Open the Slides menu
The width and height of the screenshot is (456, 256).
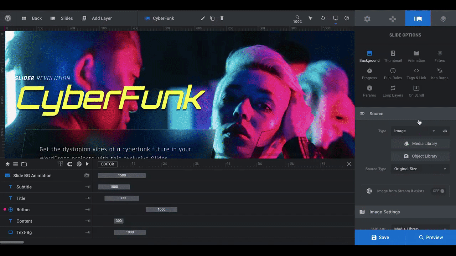(x=62, y=18)
